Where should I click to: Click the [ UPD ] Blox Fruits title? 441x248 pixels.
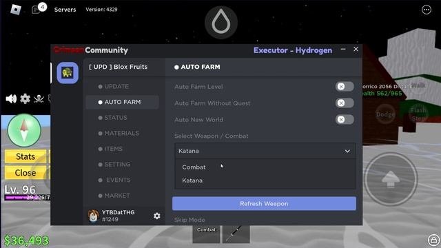click(x=118, y=67)
